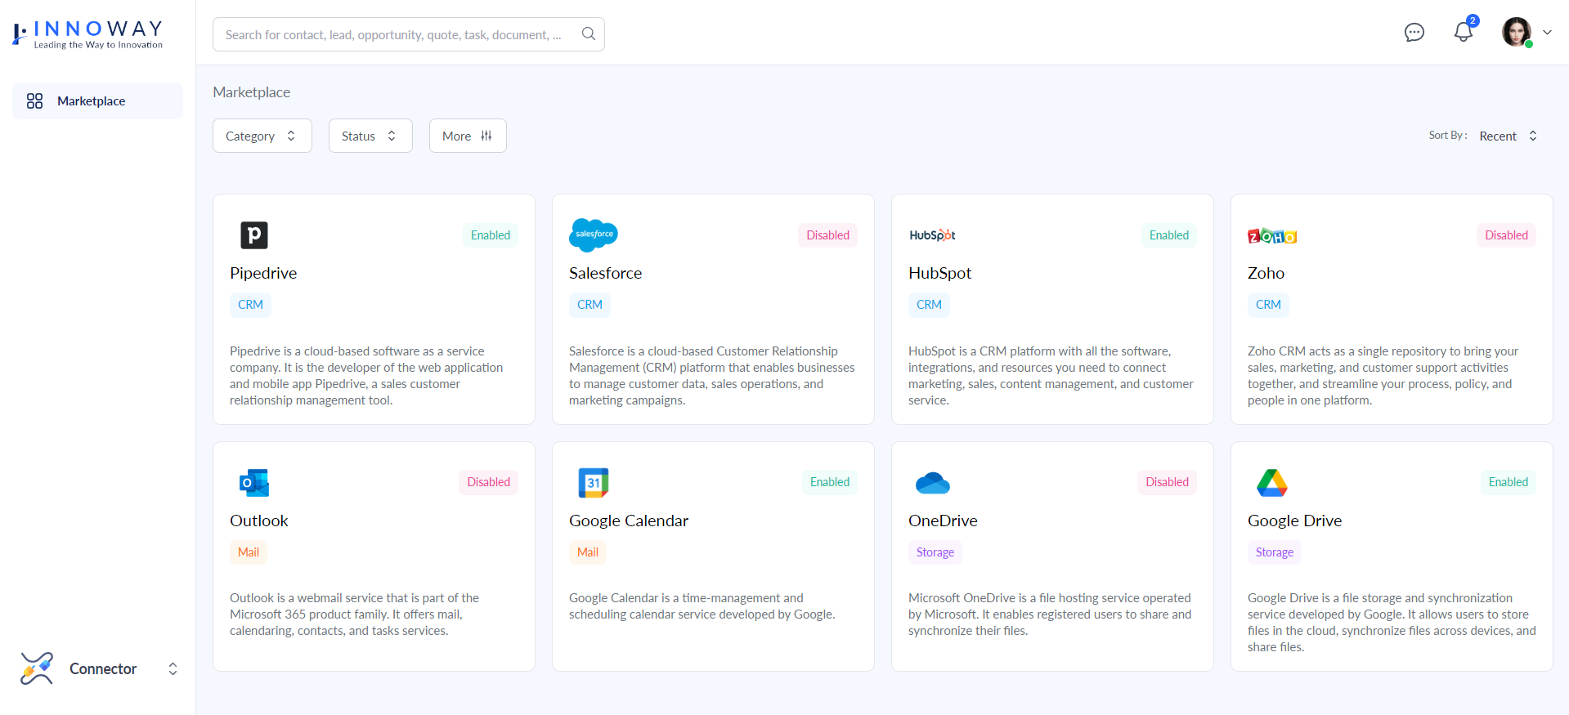Expand the Category filter dropdown
The width and height of the screenshot is (1569, 715).
[x=262, y=136]
